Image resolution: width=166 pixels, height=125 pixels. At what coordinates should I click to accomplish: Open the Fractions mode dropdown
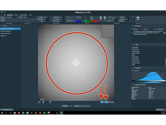pyautogui.click(x=47, y=17)
